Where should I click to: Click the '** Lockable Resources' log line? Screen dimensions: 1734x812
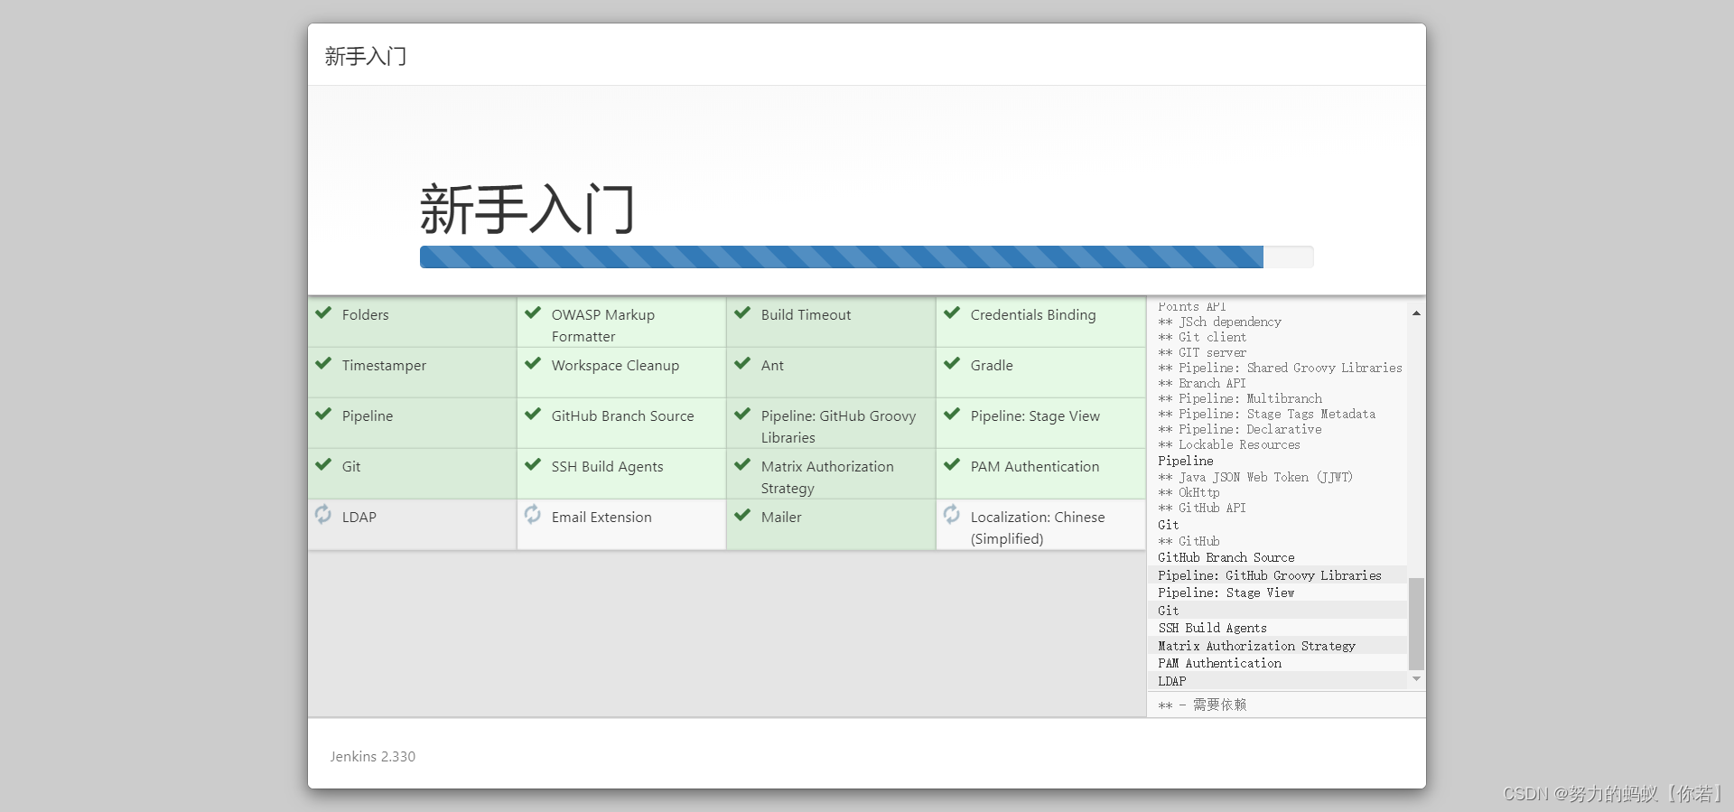(x=1229, y=444)
